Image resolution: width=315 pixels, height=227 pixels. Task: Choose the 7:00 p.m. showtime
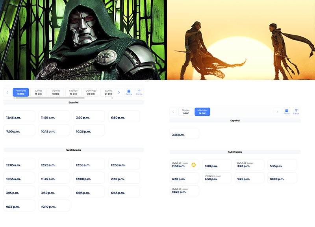tap(19, 130)
